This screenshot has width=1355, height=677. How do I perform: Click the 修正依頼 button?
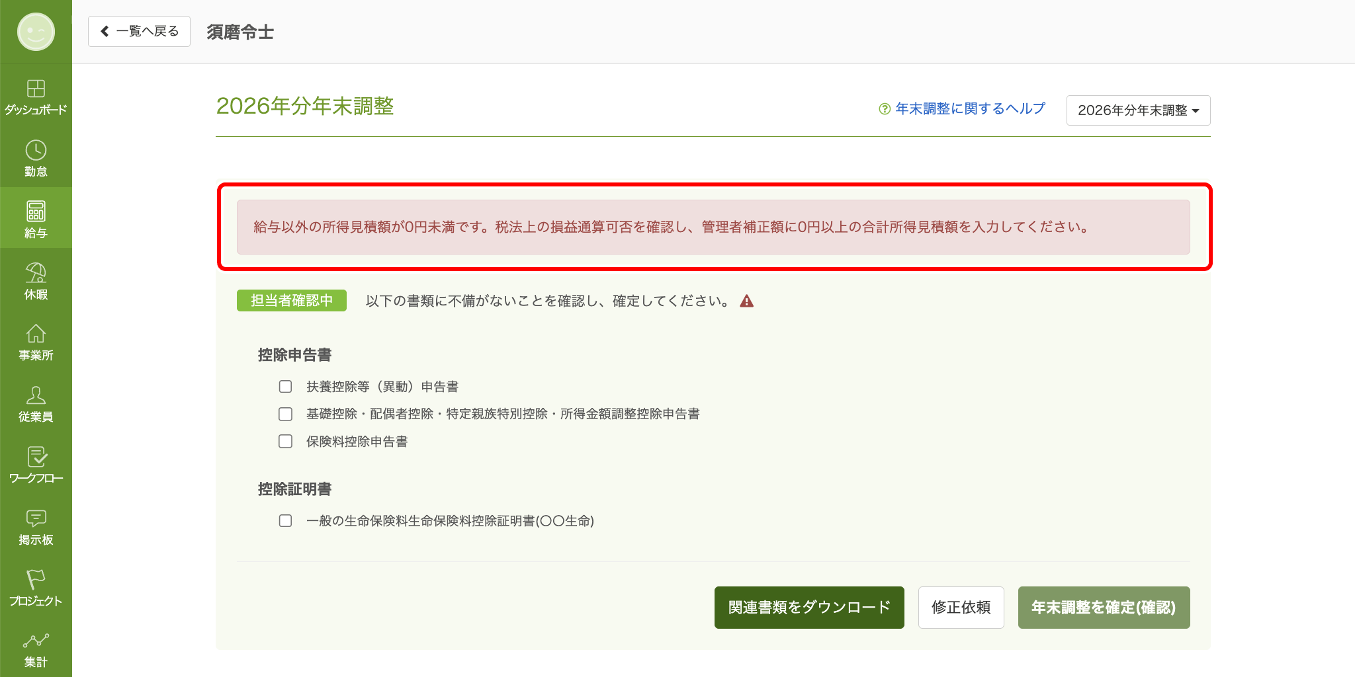point(961,608)
